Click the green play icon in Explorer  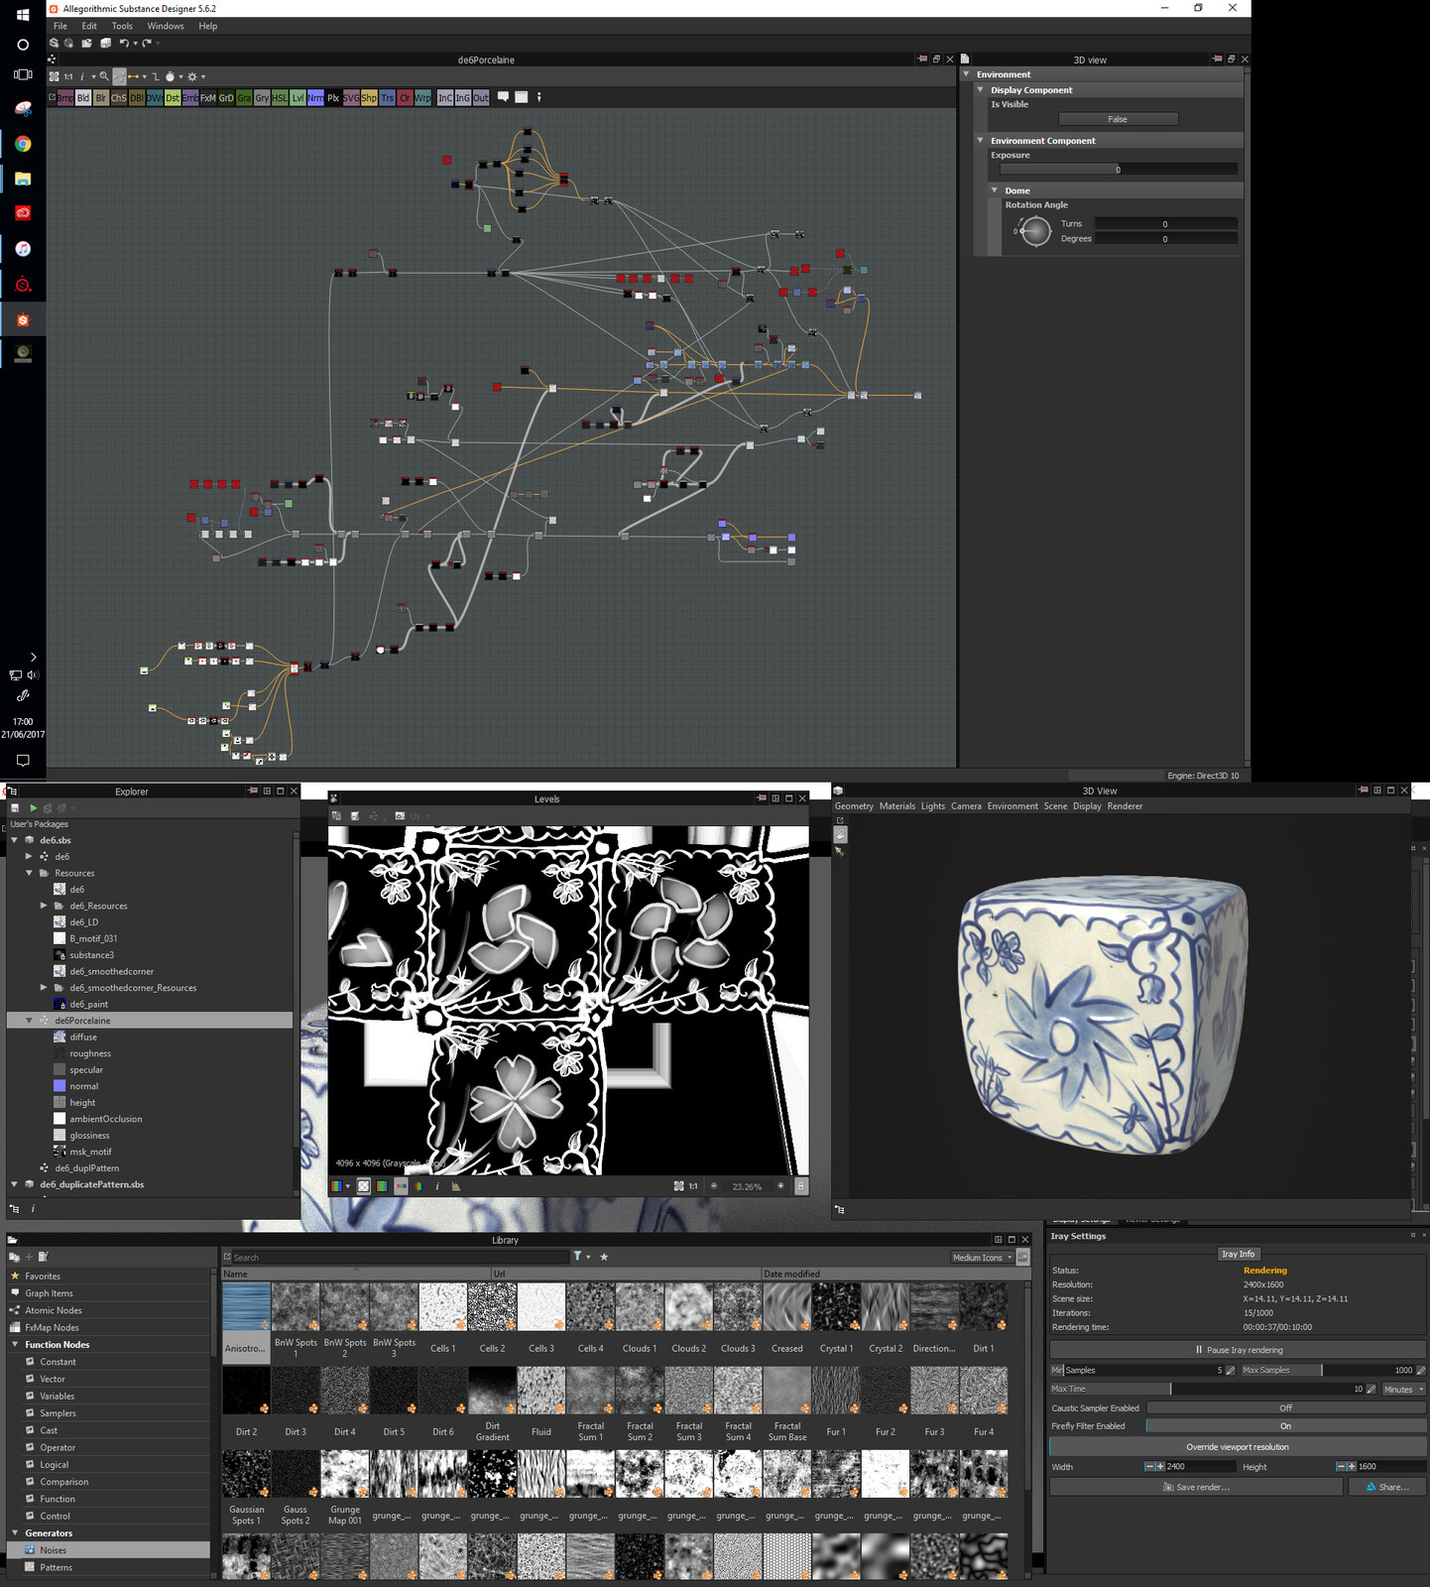tap(33, 808)
